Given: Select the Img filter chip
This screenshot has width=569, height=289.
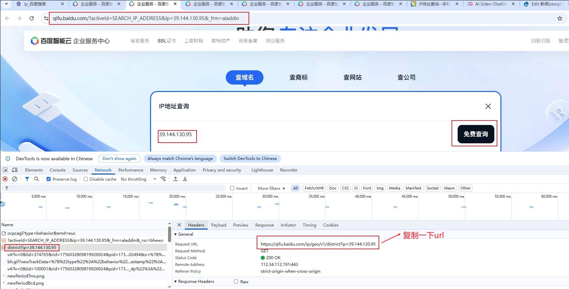Looking at the screenshot, I should pos(380,188).
